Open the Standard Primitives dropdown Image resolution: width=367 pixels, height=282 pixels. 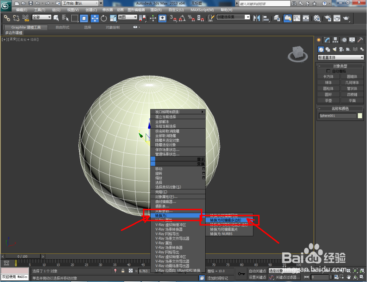click(x=341, y=57)
